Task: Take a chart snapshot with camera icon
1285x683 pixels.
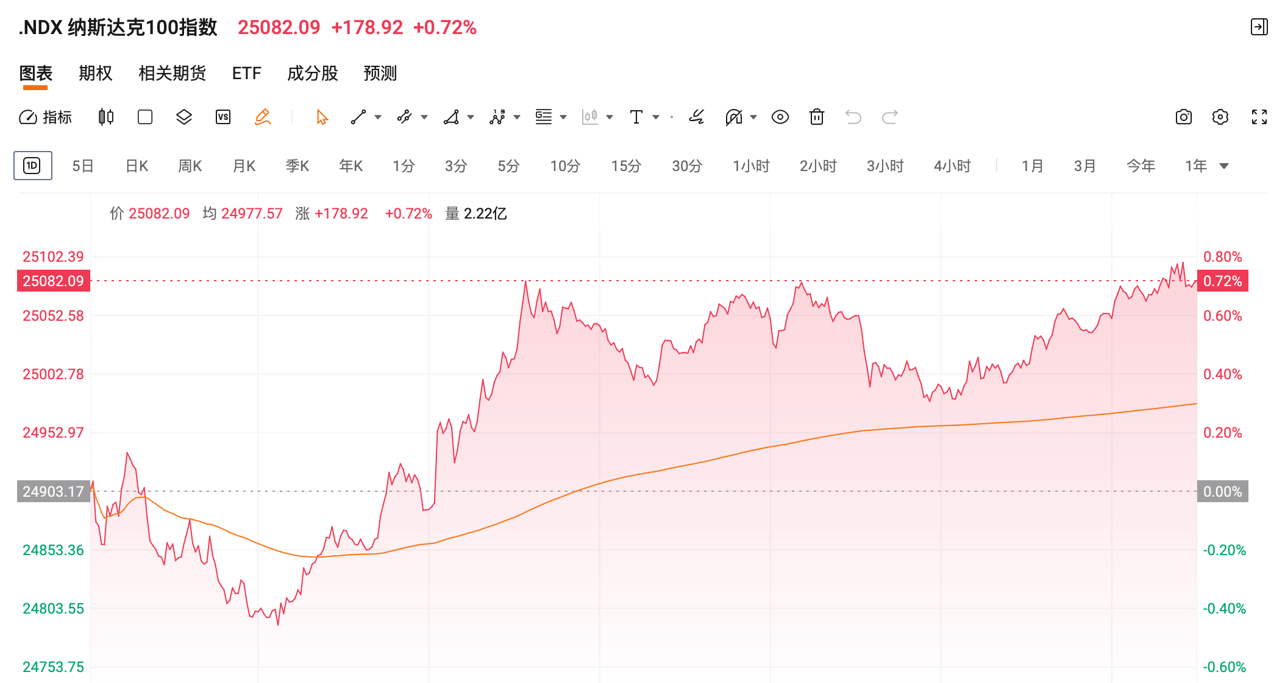Action: click(x=1184, y=117)
